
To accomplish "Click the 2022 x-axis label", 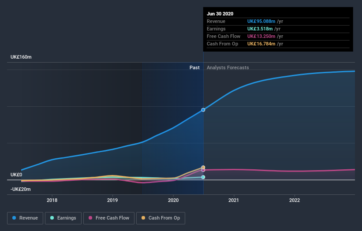I will 295,200.
